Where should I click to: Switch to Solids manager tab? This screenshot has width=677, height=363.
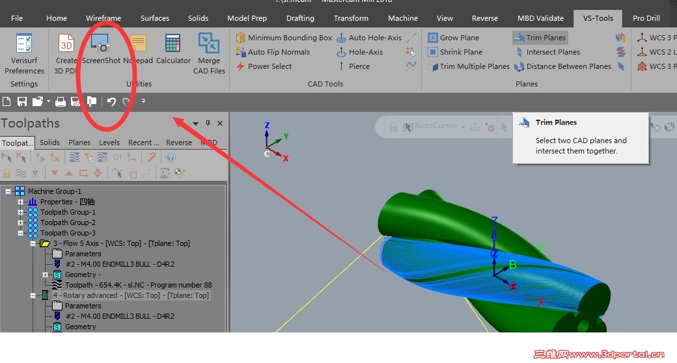49,142
